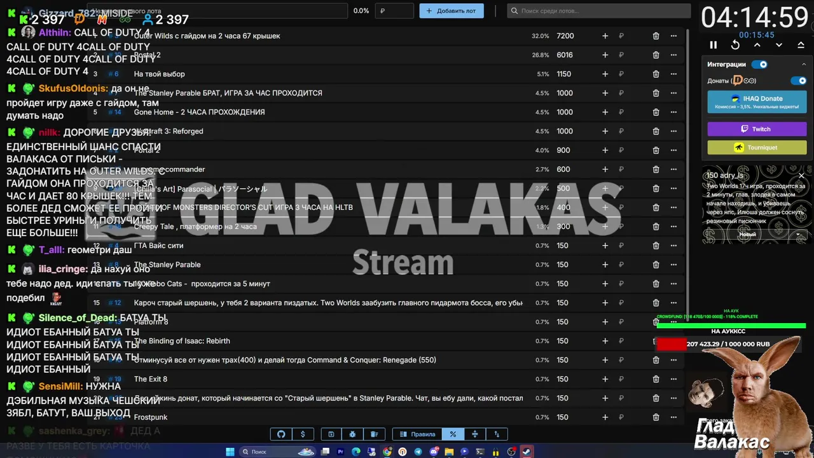Open Steam from the taskbar
814x458 pixels.
pos(527,452)
